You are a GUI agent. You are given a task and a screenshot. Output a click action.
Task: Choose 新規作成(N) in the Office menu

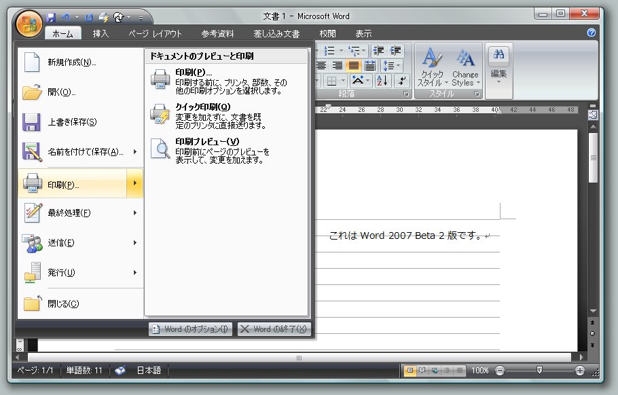80,62
